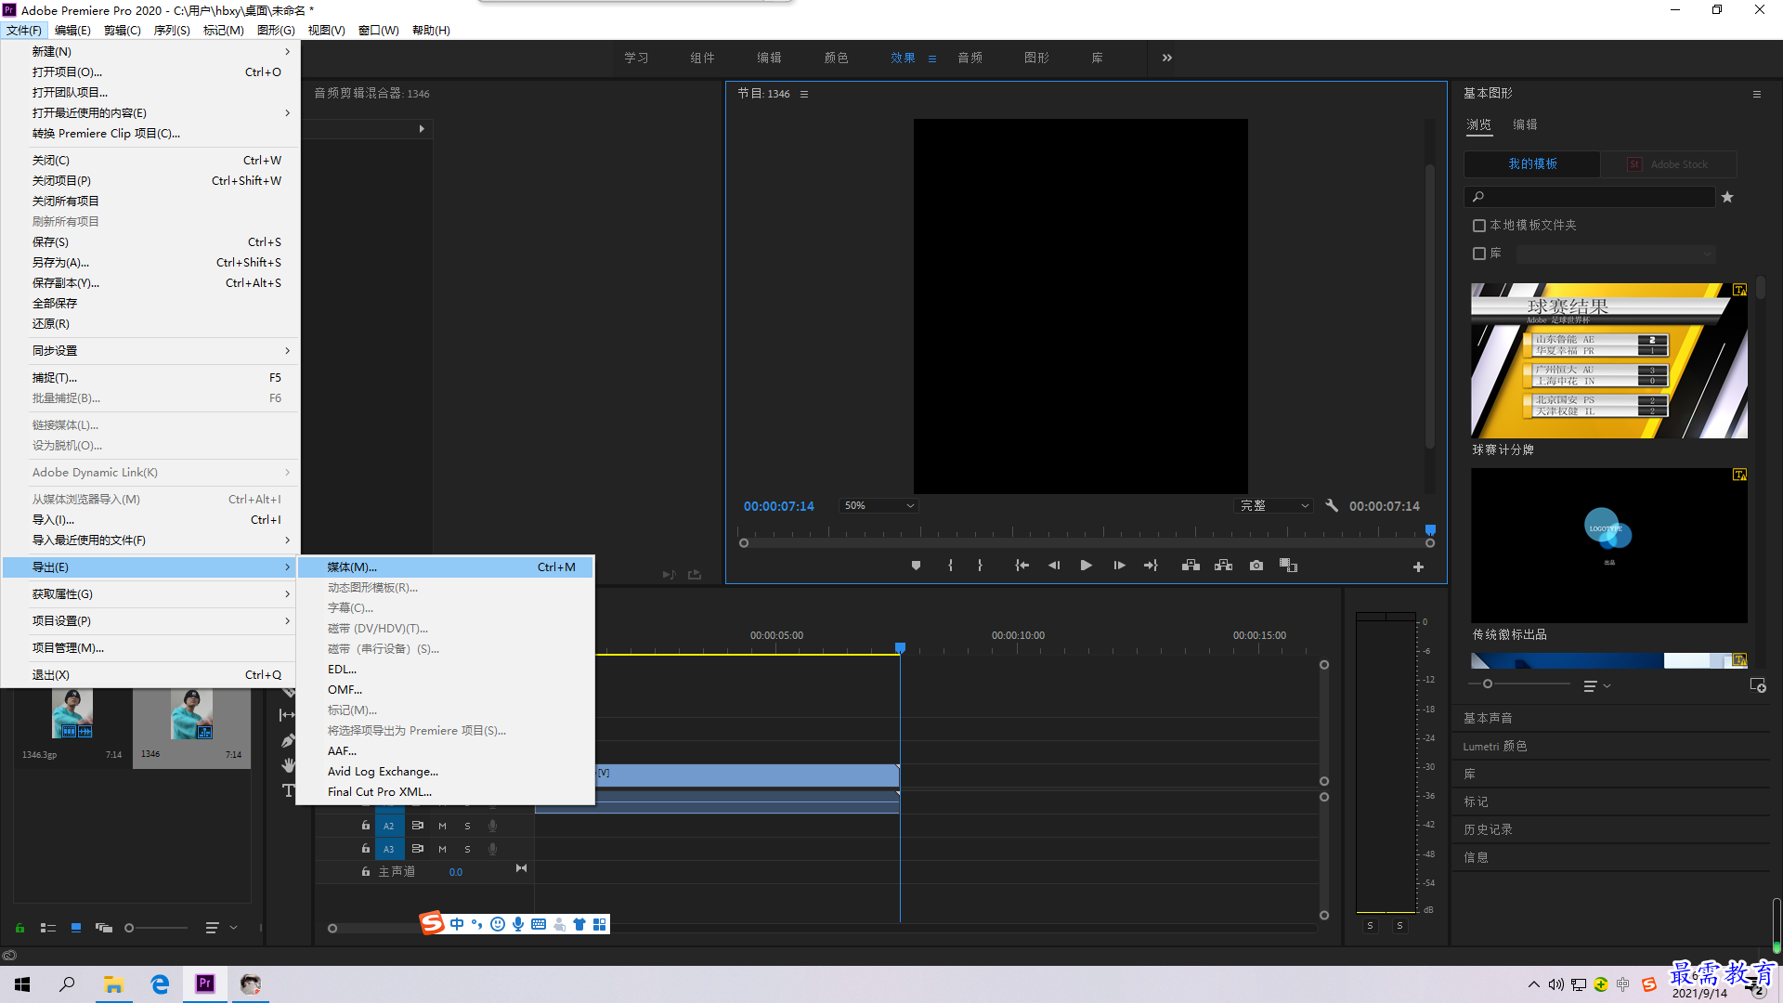
Task: Open the program monitor button editor plus icon
Action: (1418, 567)
